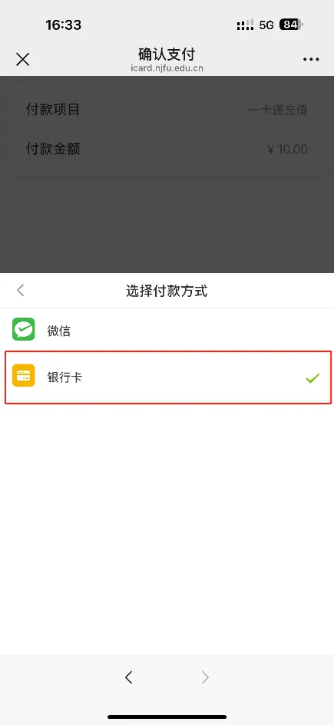Tap the 一卡通充值 item value

278,110
